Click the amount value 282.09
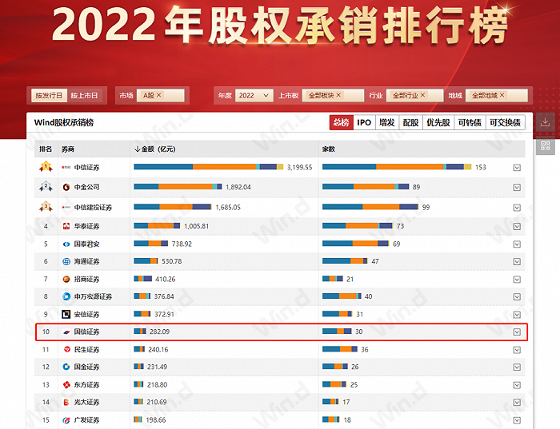 coord(160,332)
